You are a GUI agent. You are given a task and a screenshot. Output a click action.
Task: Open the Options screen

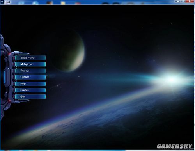30,77
